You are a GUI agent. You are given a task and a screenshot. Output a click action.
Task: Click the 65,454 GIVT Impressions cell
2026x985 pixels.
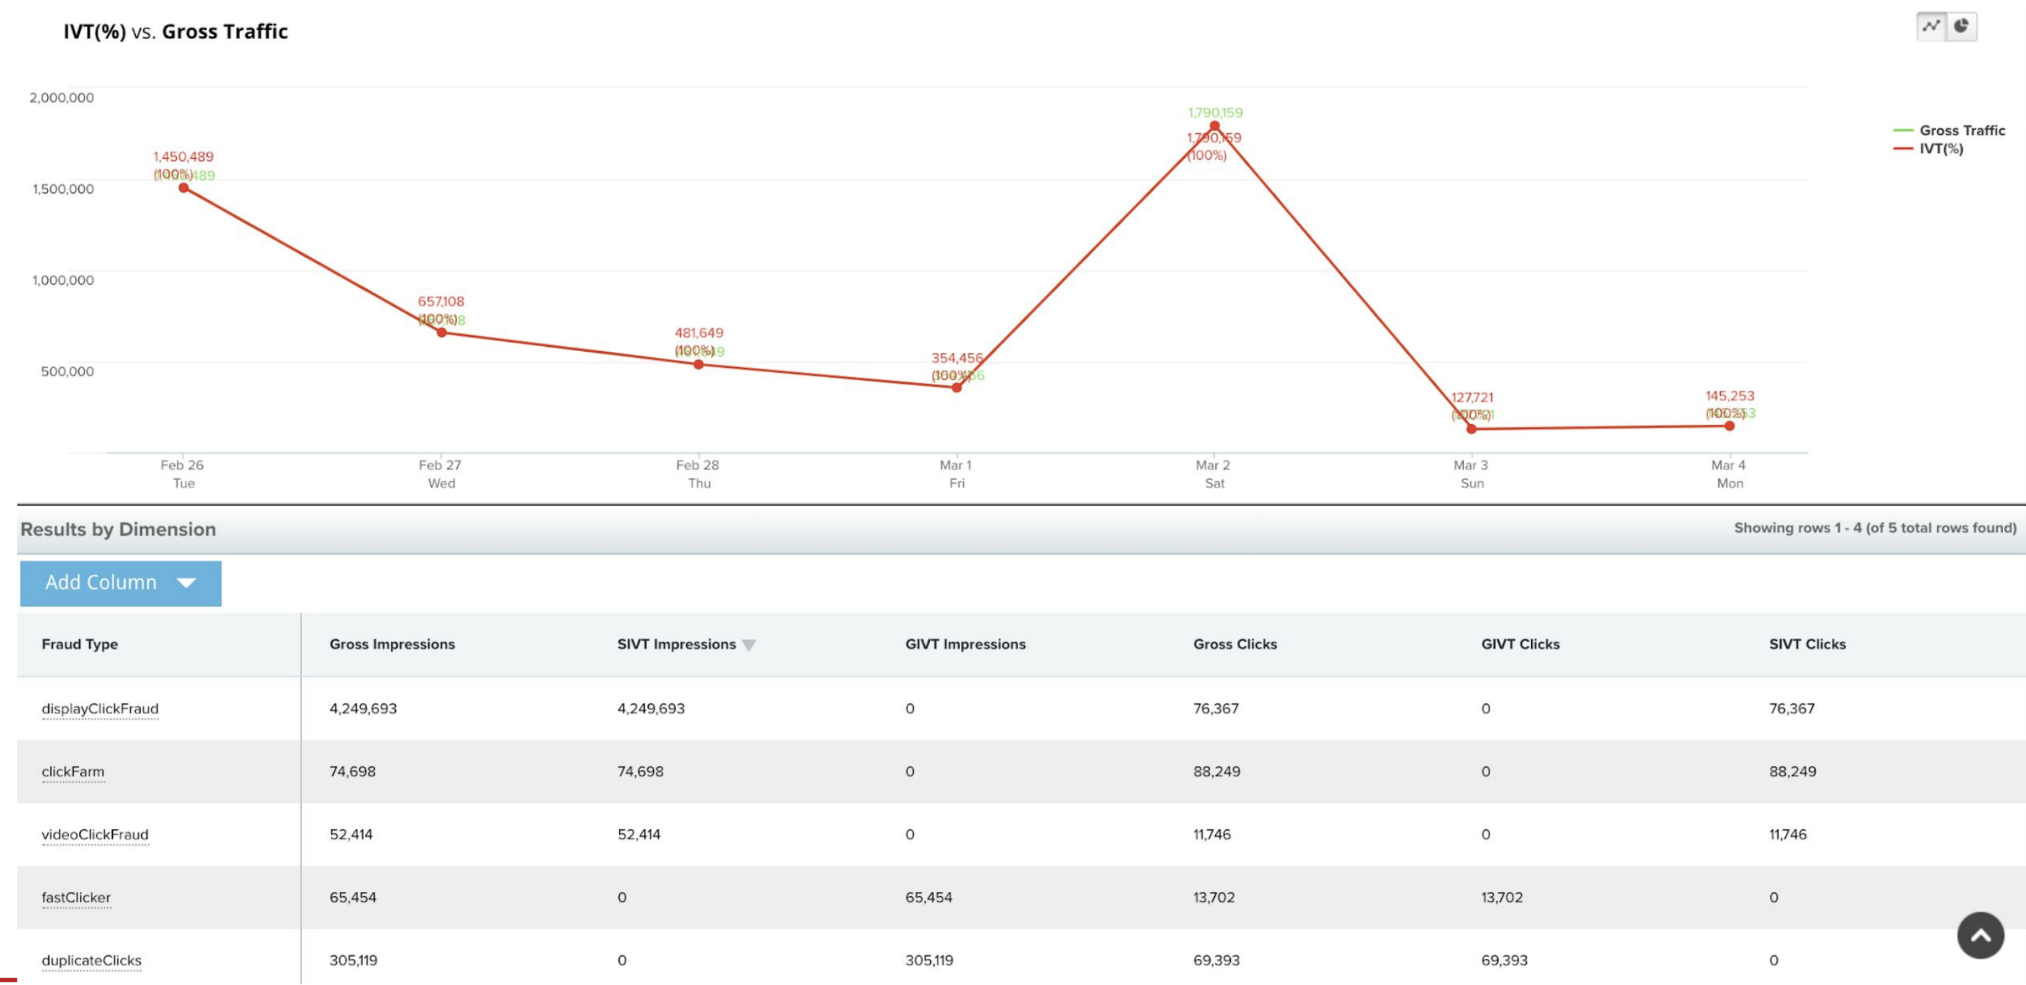coord(929,897)
